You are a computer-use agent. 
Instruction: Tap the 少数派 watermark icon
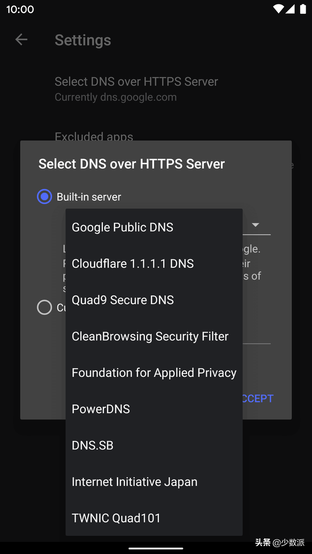tap(292, 542)
